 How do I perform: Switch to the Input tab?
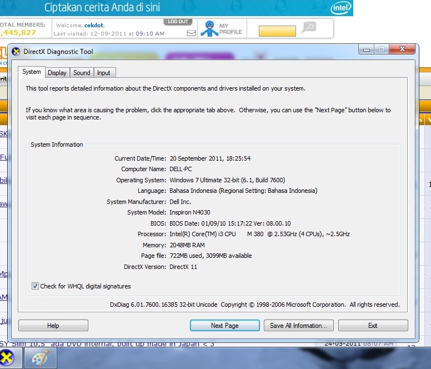tap(104, 73)
